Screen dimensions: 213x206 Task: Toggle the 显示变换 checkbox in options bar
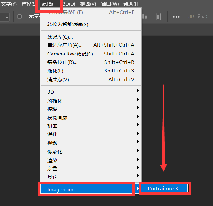(19, 17)
